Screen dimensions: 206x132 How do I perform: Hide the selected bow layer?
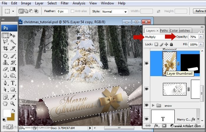(146, 64)
